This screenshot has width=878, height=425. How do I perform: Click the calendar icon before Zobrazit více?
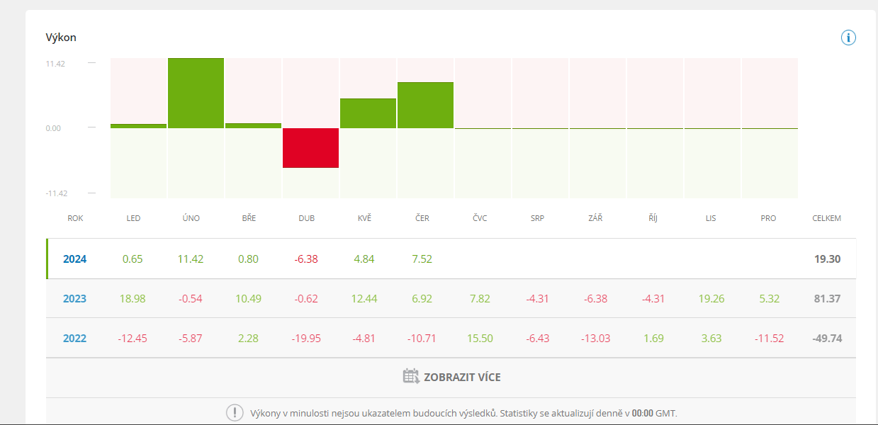pos(411,376)
